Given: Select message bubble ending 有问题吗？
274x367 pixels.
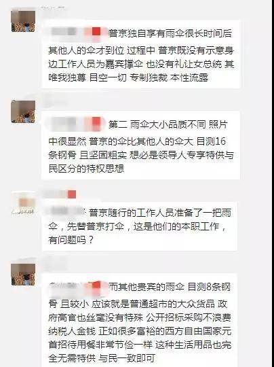Looking at the screenshot, I should click(140, 226).
